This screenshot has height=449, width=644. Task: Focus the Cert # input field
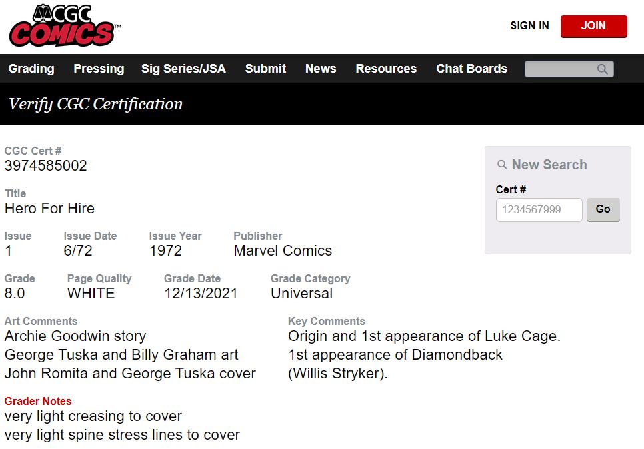[x=539, y=210]
